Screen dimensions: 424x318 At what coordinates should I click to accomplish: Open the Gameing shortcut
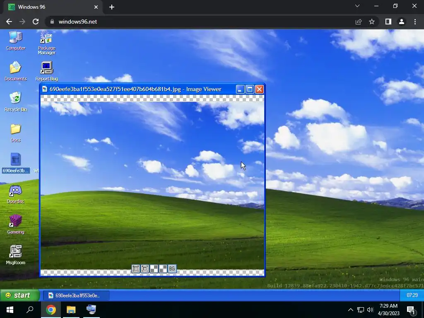[16, 224]
